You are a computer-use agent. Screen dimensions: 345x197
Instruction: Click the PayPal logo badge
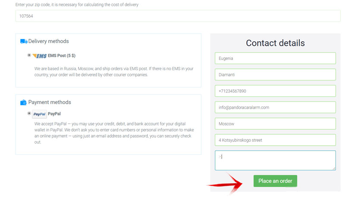[x=39, y=114]
